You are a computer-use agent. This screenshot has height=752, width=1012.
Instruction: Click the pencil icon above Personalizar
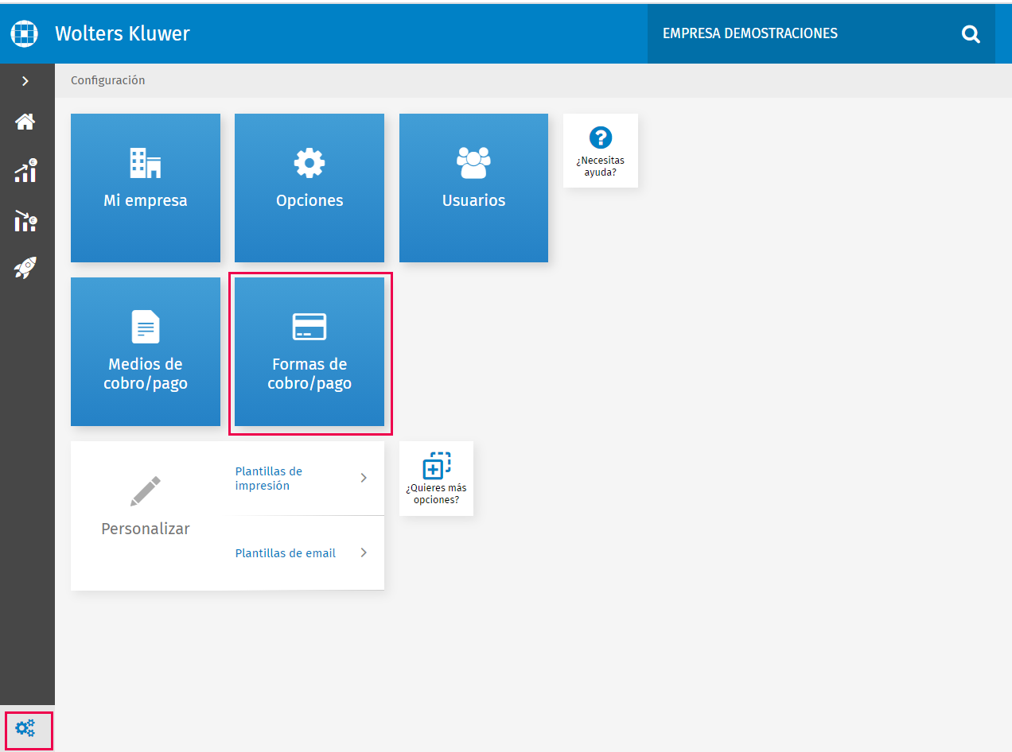[146, 491]
